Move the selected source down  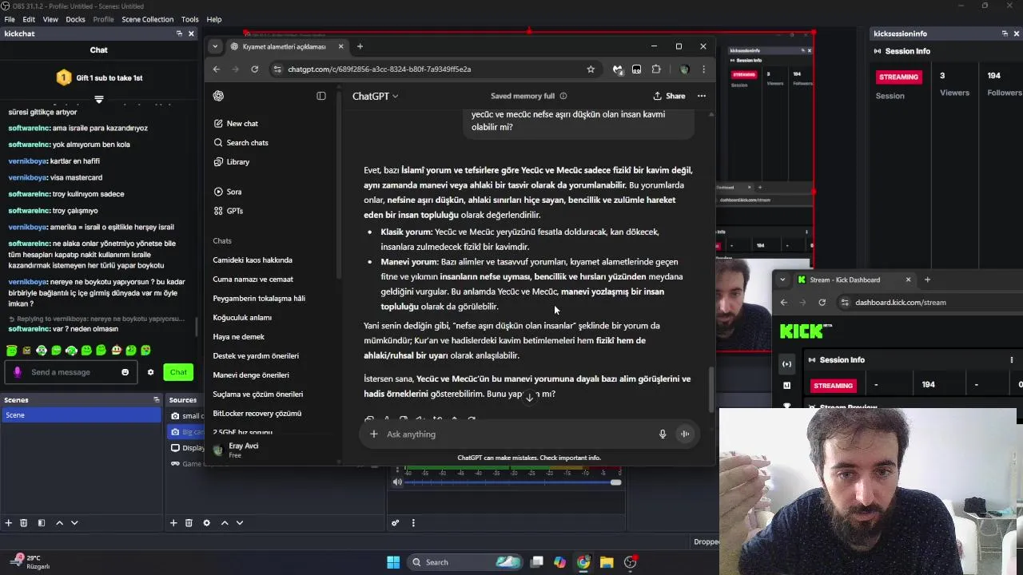coord(240,523)
